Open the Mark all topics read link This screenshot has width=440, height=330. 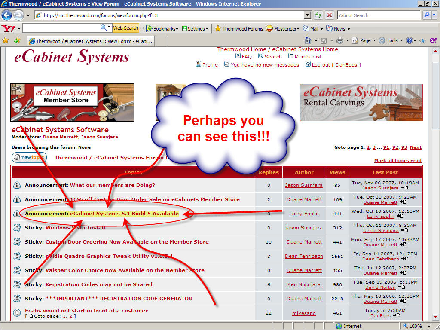[x=397, y=161]
